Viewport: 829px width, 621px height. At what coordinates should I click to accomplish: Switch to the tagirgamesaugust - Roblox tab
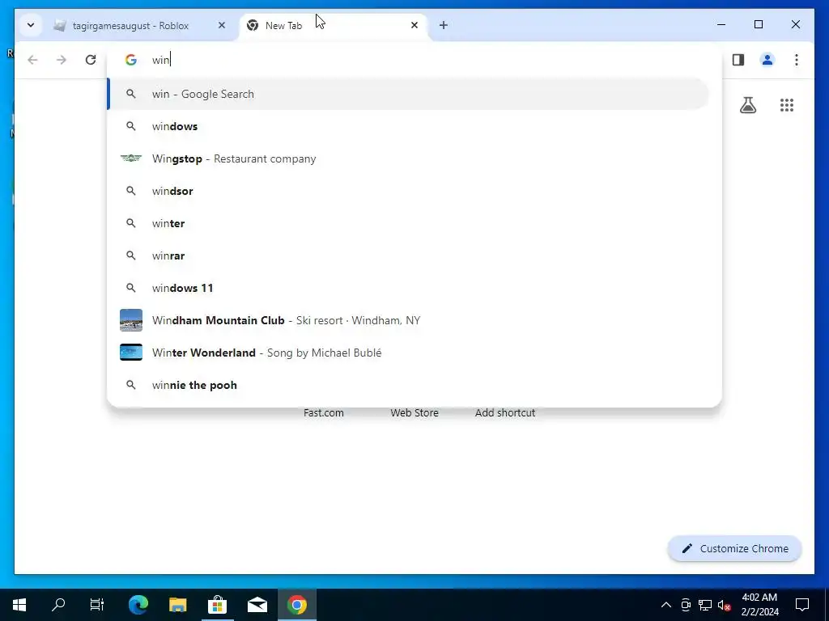139,25
